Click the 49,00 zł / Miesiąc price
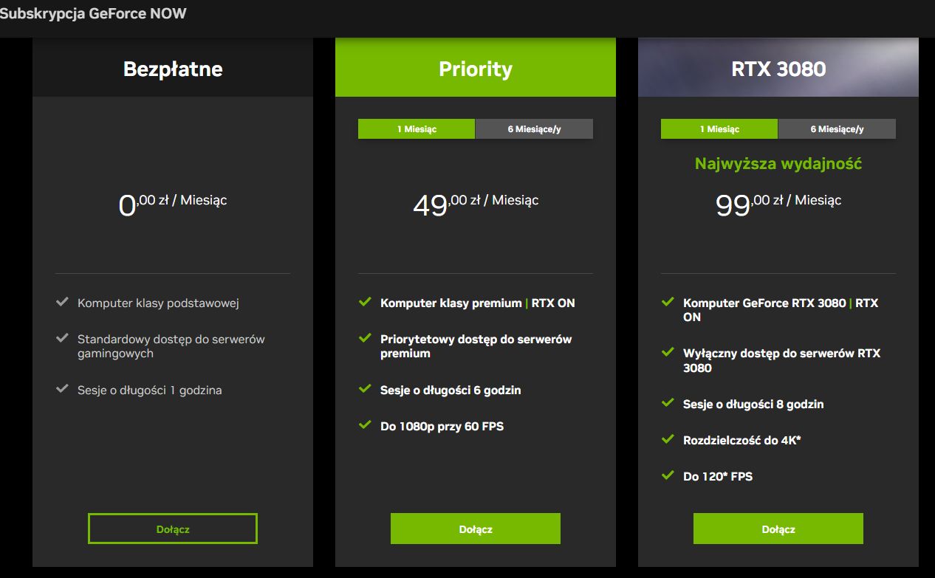 [476, 204]
